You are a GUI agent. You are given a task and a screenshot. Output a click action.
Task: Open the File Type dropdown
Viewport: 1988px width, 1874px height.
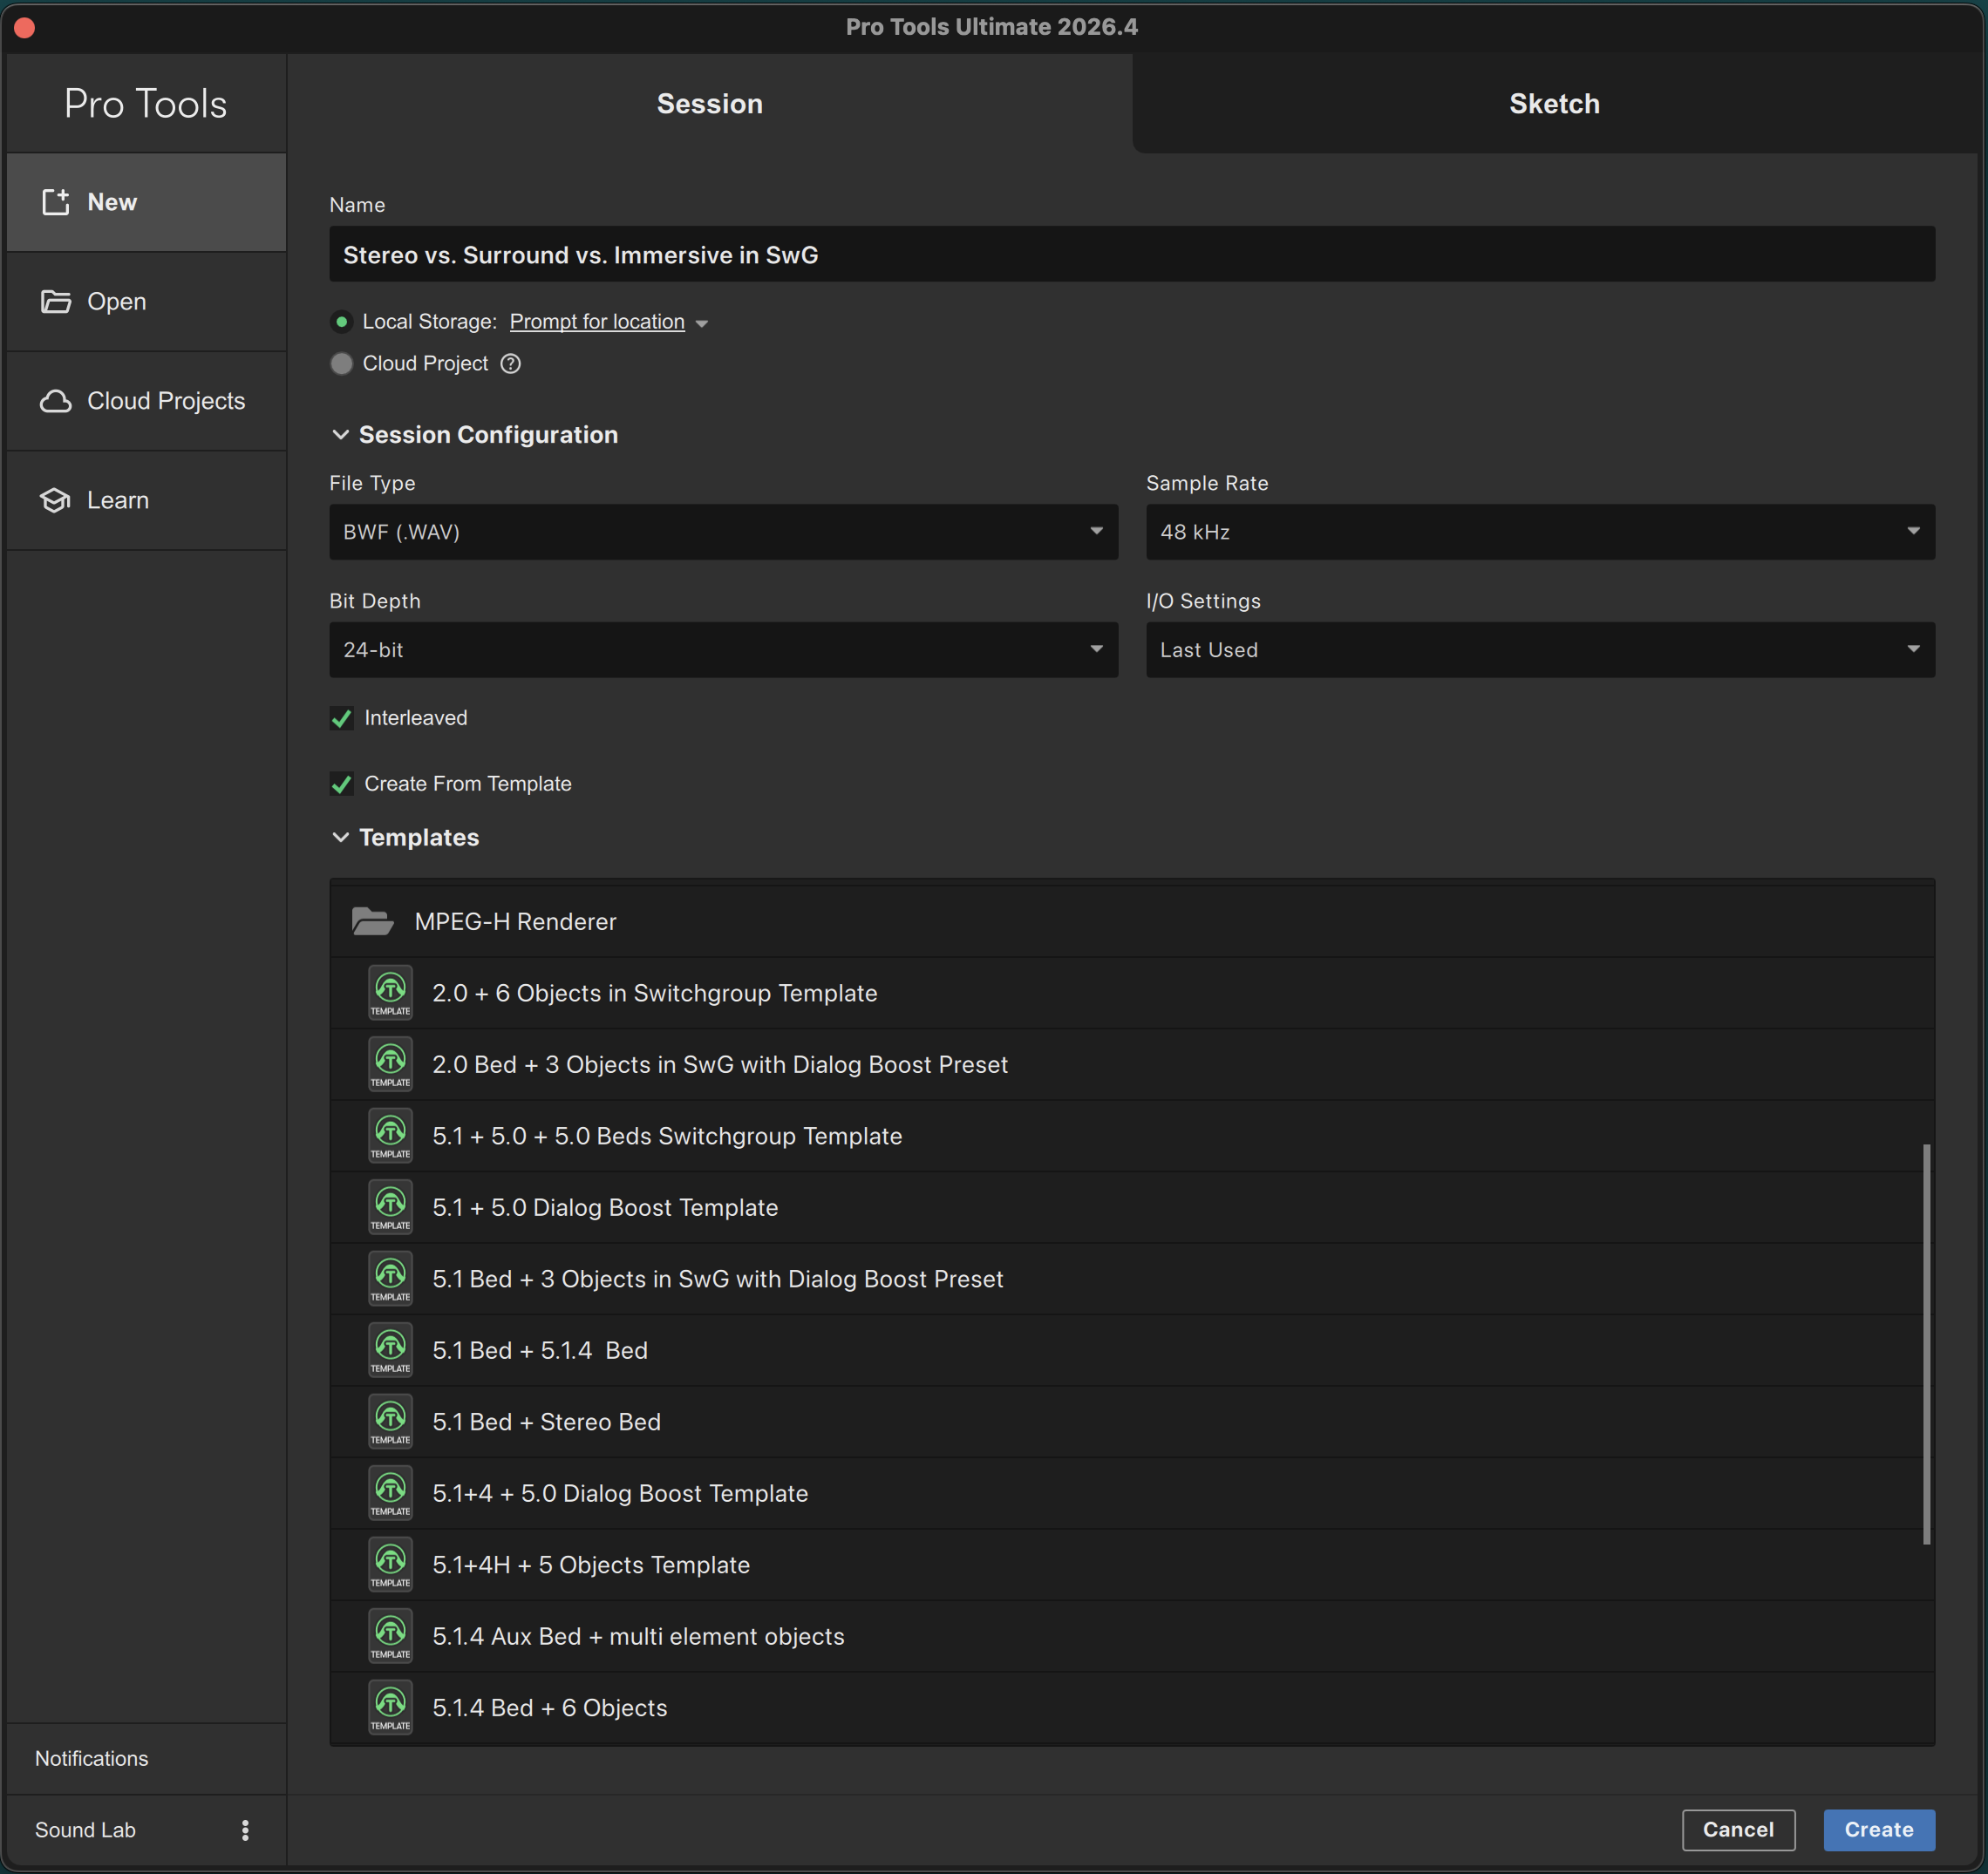tap(723, 532)
